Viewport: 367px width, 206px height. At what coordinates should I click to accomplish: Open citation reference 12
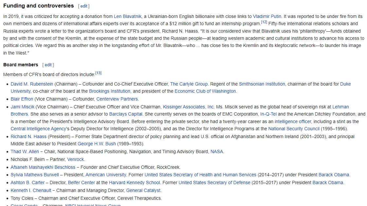point(264,22)
